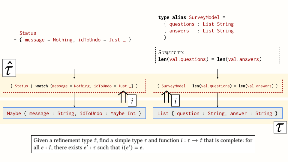288x162 pixels.
Task: Click the blue Maybe message type box
Action: coord(74,113)
